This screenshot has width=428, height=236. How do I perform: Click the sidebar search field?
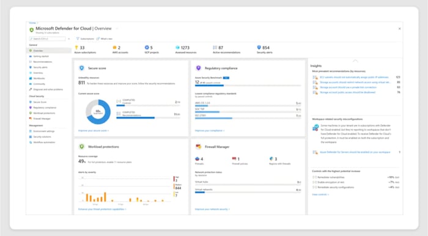(48, 39)
